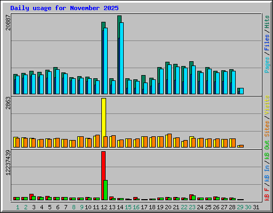Viewport: 273px width, 213px height.
Task: Click day 1 on the x-axis
Action: click(18, 207)
